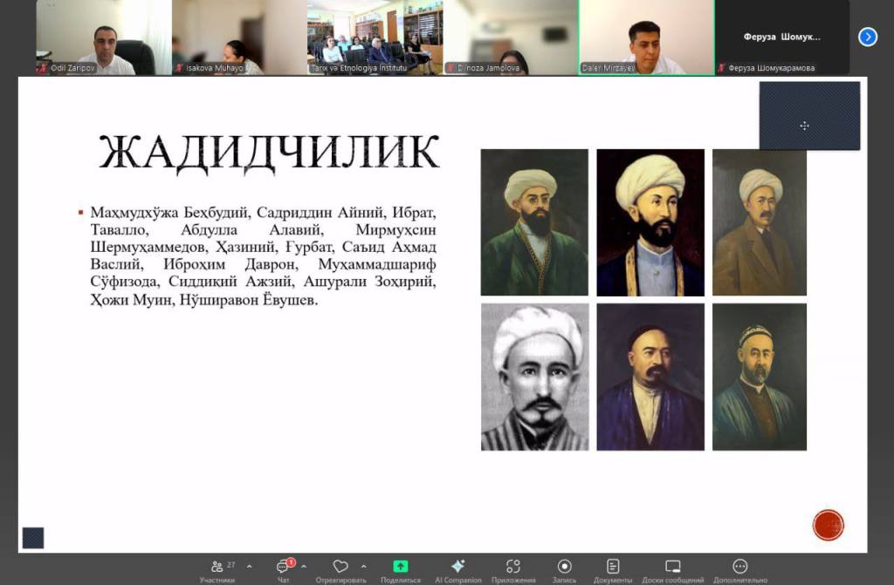This screenshot has width=894, height=585.
Task: Click the floating dark self-view window
Action: click(x=809, y=116)
